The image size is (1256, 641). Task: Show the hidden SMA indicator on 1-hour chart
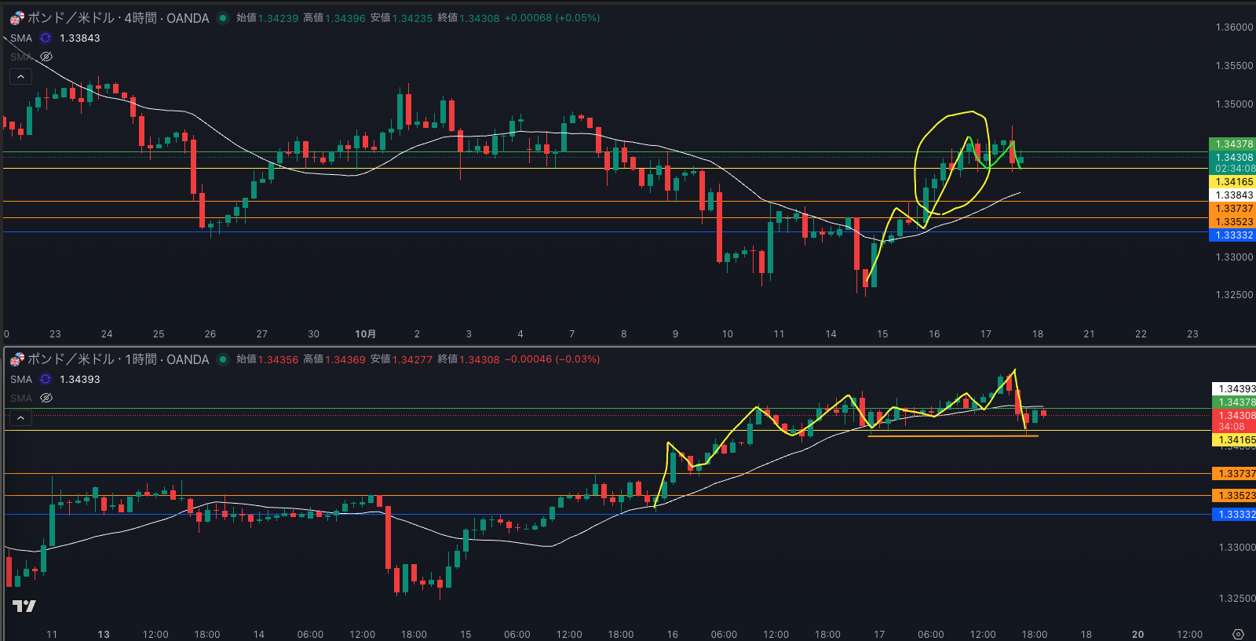tap(46, 398)
